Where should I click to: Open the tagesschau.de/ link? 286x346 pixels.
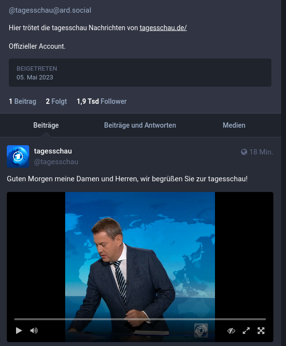163,28
